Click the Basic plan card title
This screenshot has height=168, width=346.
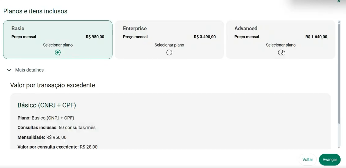pos(18,28)
